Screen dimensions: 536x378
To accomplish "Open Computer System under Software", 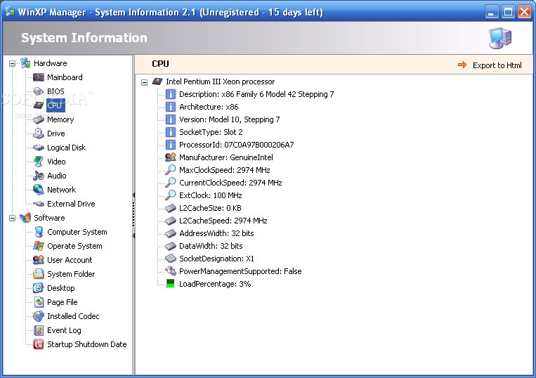I will point(77,232).
